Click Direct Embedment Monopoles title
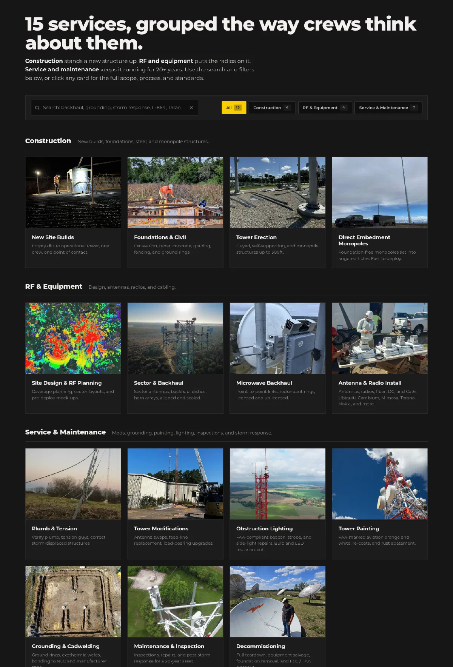The image size is (453, 667). coord(364,240)
